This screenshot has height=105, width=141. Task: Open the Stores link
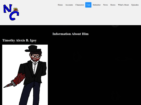tap(113, 5)
